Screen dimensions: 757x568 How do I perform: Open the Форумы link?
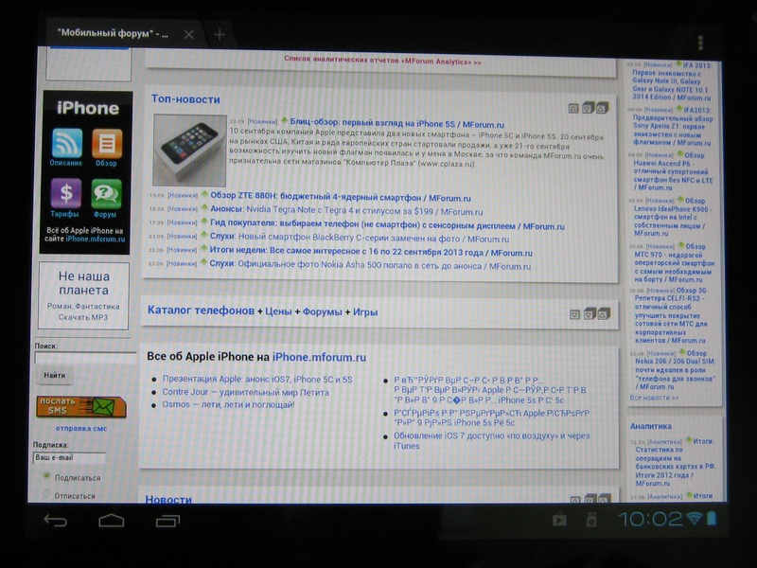click(322, 312)
